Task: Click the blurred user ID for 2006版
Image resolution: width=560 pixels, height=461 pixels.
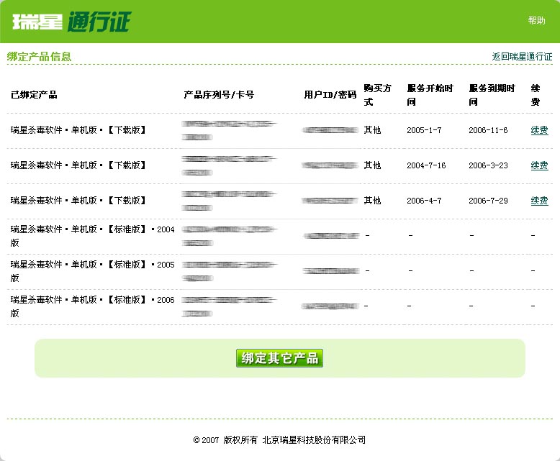Action: 330,306
